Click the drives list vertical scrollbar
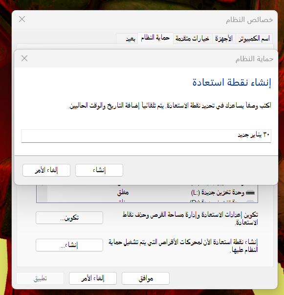284x295 pixels. click(x=42, y=193)
